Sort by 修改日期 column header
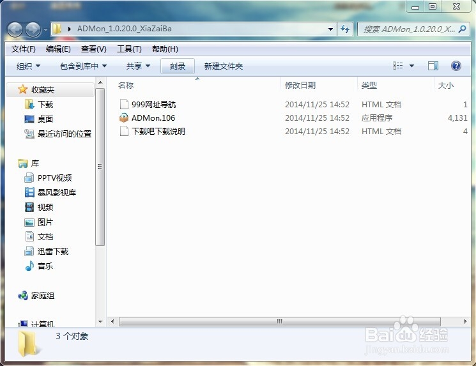 click(300, 86)
